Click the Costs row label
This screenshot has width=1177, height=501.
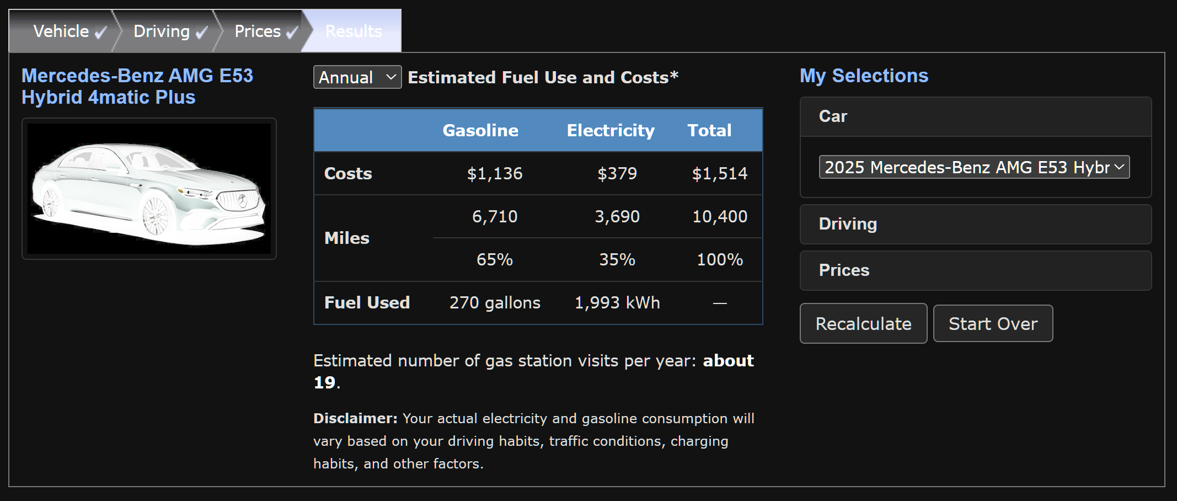point(348,174)
